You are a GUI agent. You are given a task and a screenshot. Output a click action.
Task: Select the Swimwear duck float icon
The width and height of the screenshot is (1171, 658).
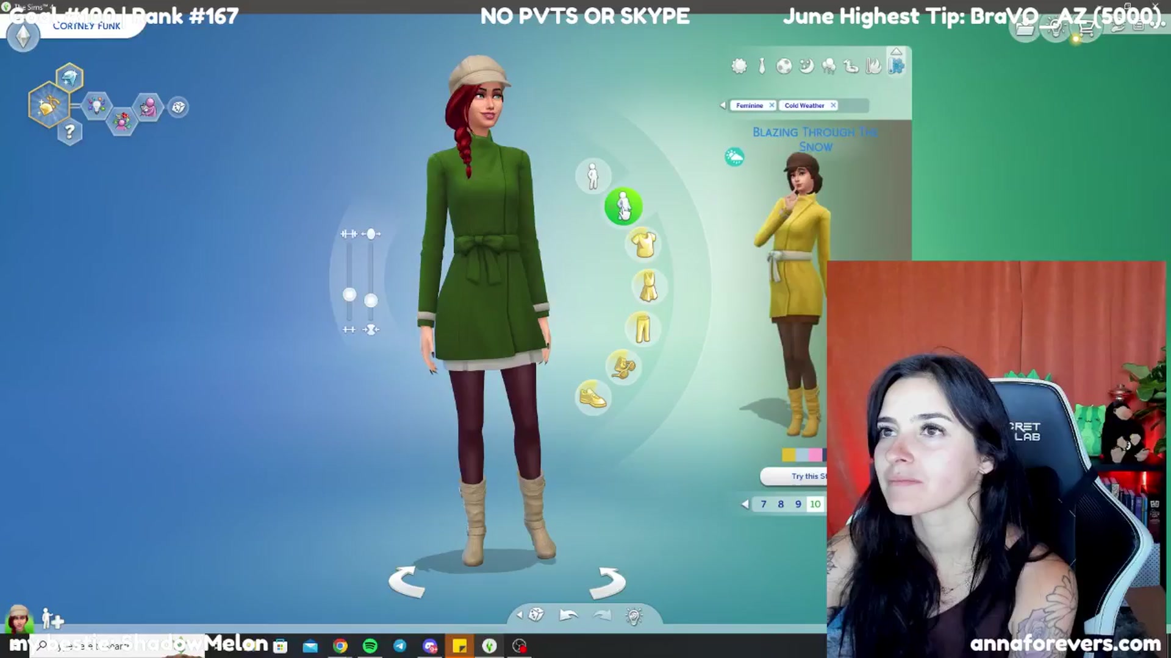851,66
